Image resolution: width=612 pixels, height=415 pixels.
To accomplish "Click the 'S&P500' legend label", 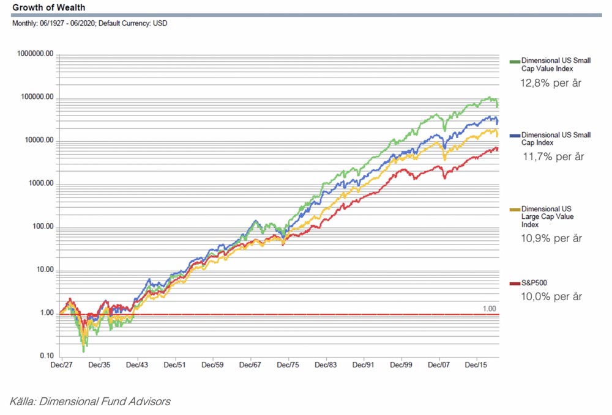I will [x=534, y=283].
